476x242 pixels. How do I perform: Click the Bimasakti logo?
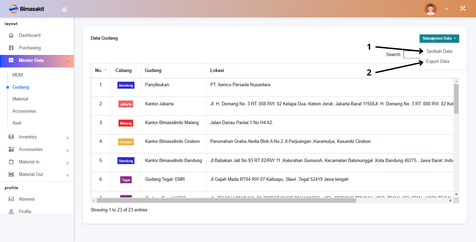click(27, 9)
